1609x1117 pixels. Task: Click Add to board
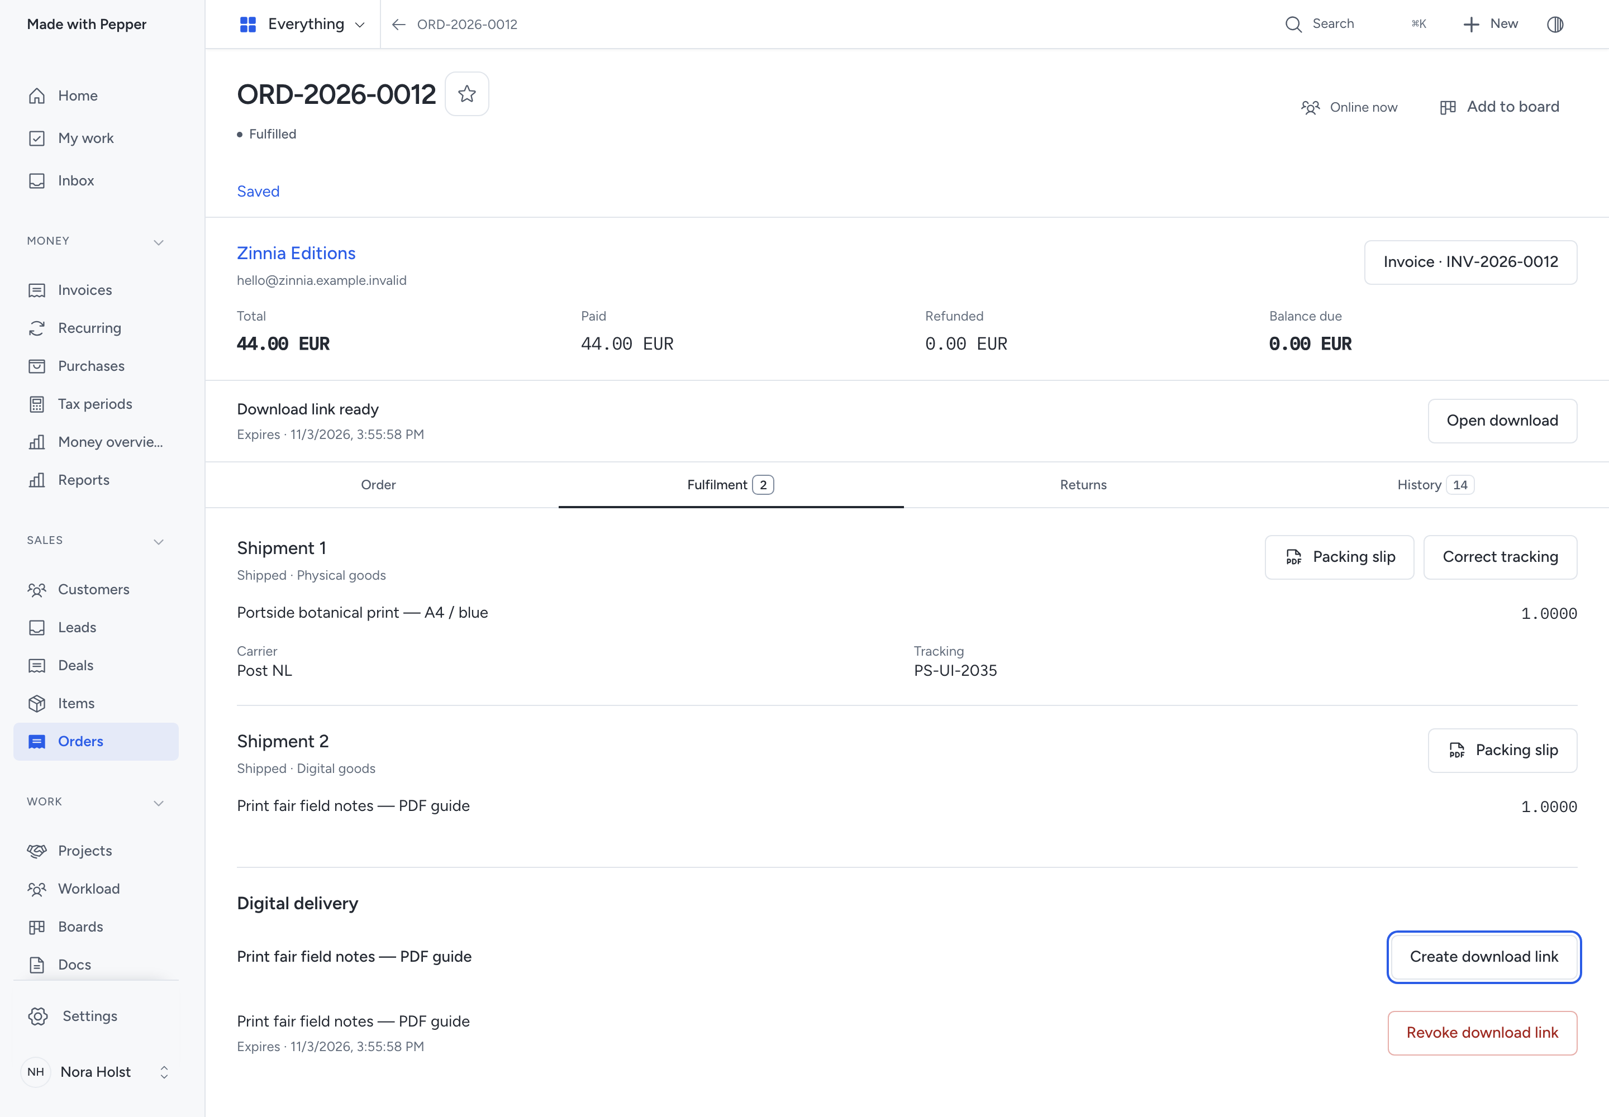[x=1499, y=107]
